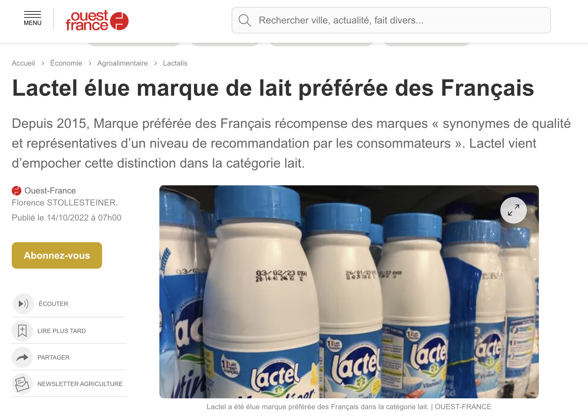
Task: Click the magnifying glass search icon
Action: point(245,20)
